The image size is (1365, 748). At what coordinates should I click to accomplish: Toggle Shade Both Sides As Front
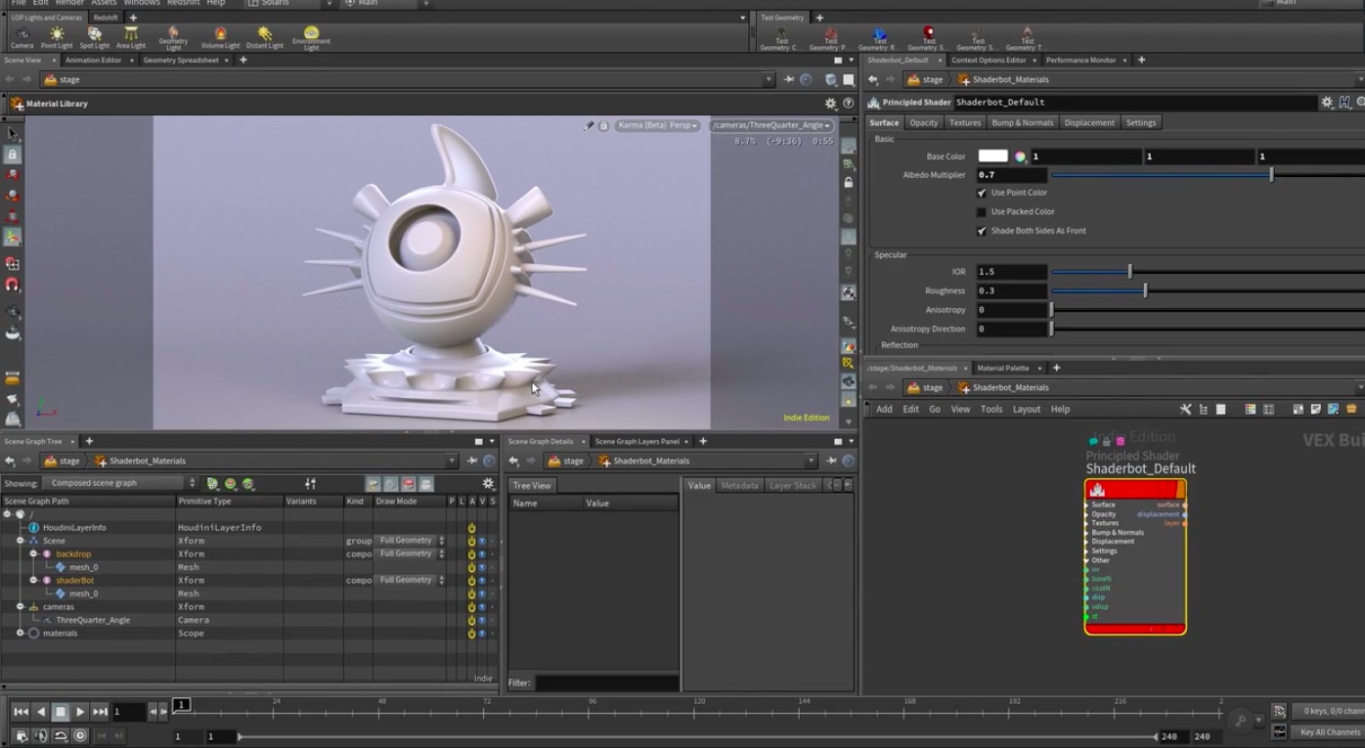(x=982, y=231)
